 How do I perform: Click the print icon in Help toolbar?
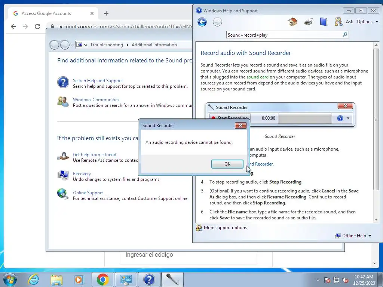tap(308, 22)
